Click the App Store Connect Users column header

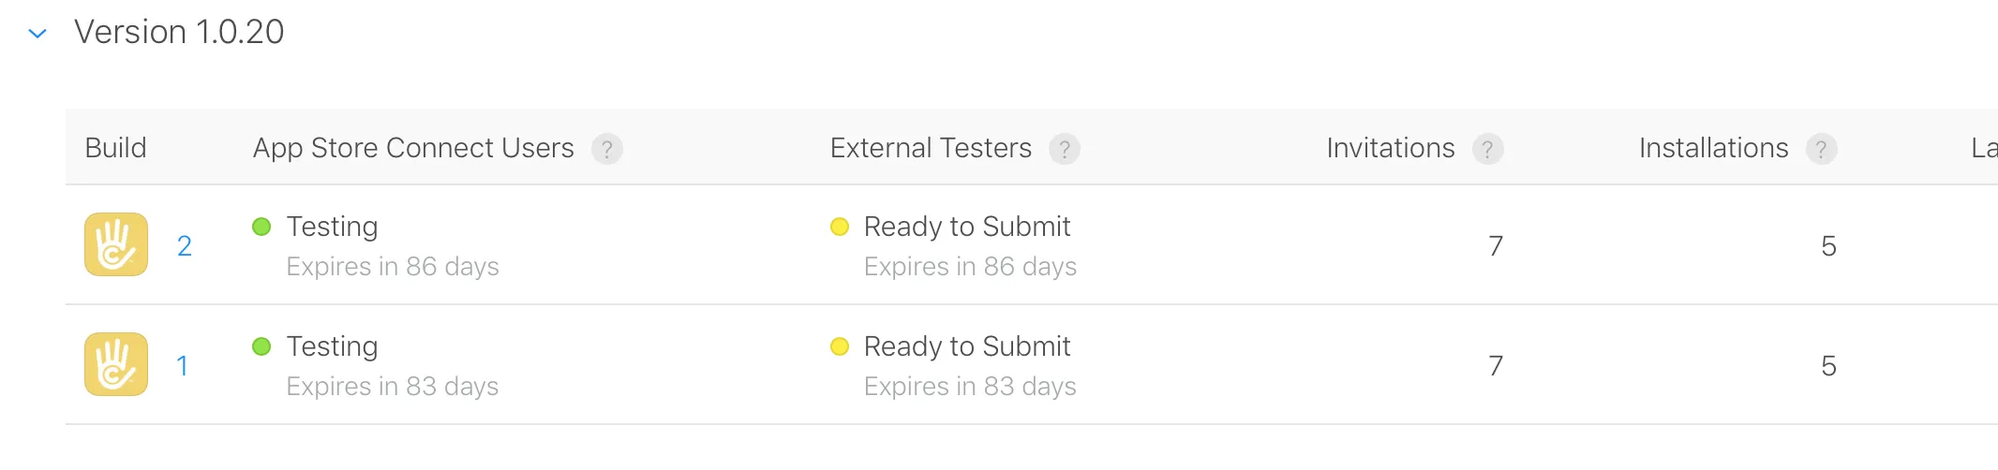point(412,148)
